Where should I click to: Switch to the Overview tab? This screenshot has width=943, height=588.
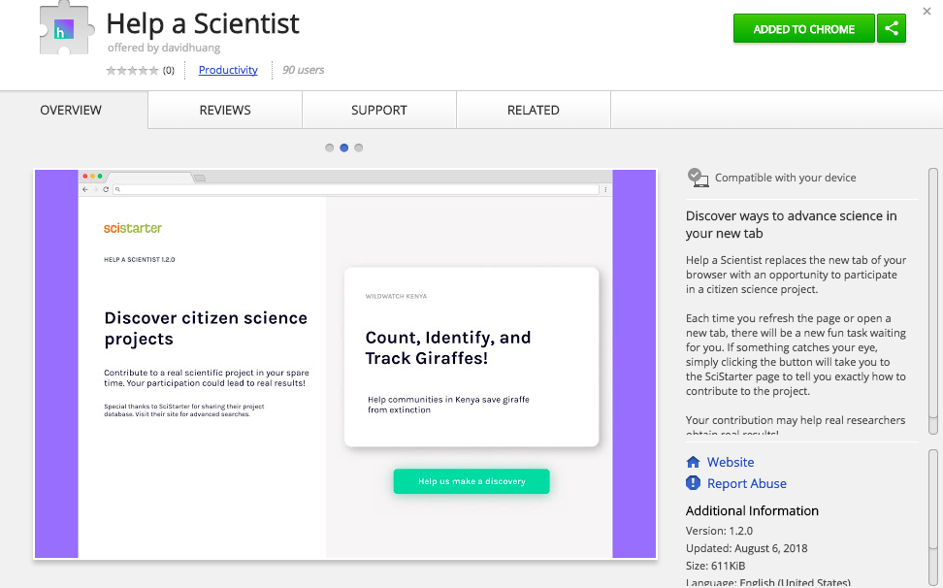click(x=71, y=110)
